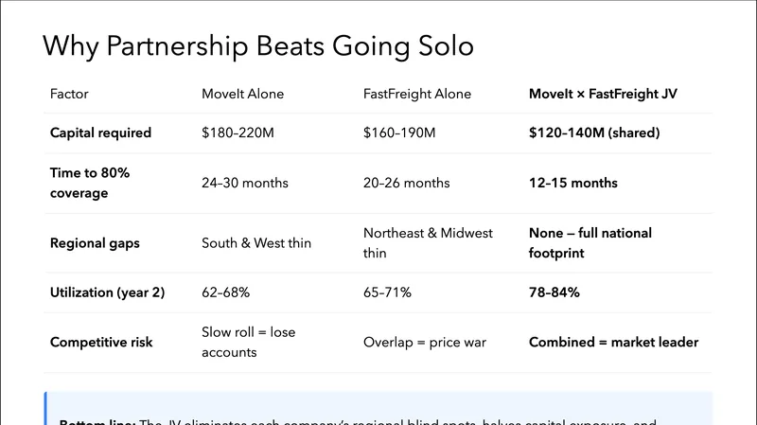Screen dimensions: 757x425
Task: Select the "None — full national footprint" cell
Action: pyautogui.click(x=590, y=243)
